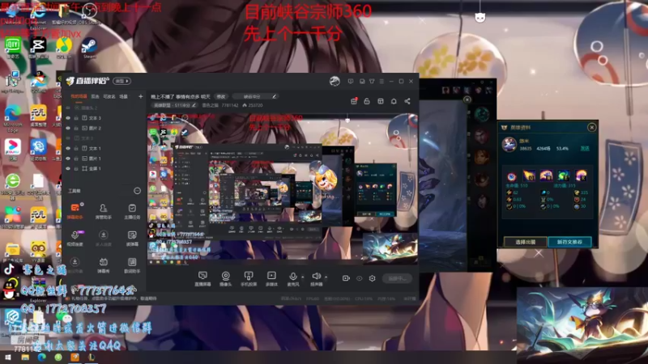The width and height of the screenshot is (648, 364).
Task: Click the share icon in top toolbar
Action: (407, 101)
